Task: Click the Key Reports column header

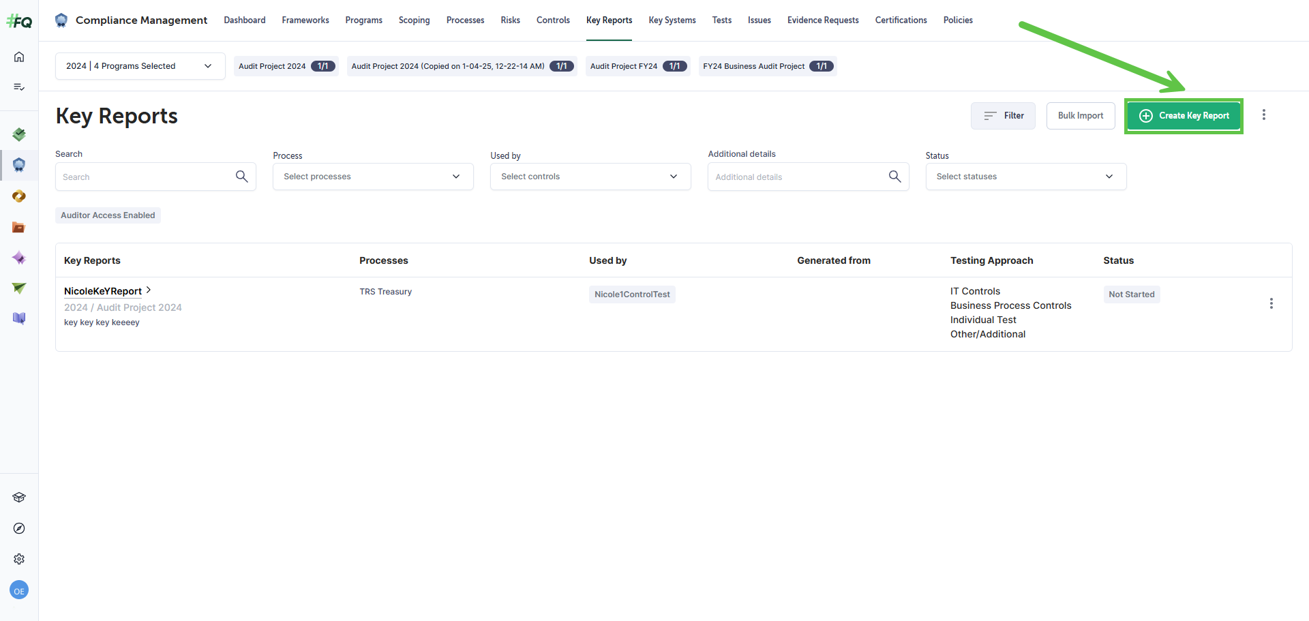Action: 92,260
